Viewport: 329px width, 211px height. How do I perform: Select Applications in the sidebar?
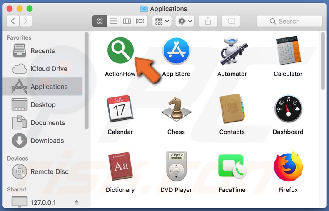42,87
